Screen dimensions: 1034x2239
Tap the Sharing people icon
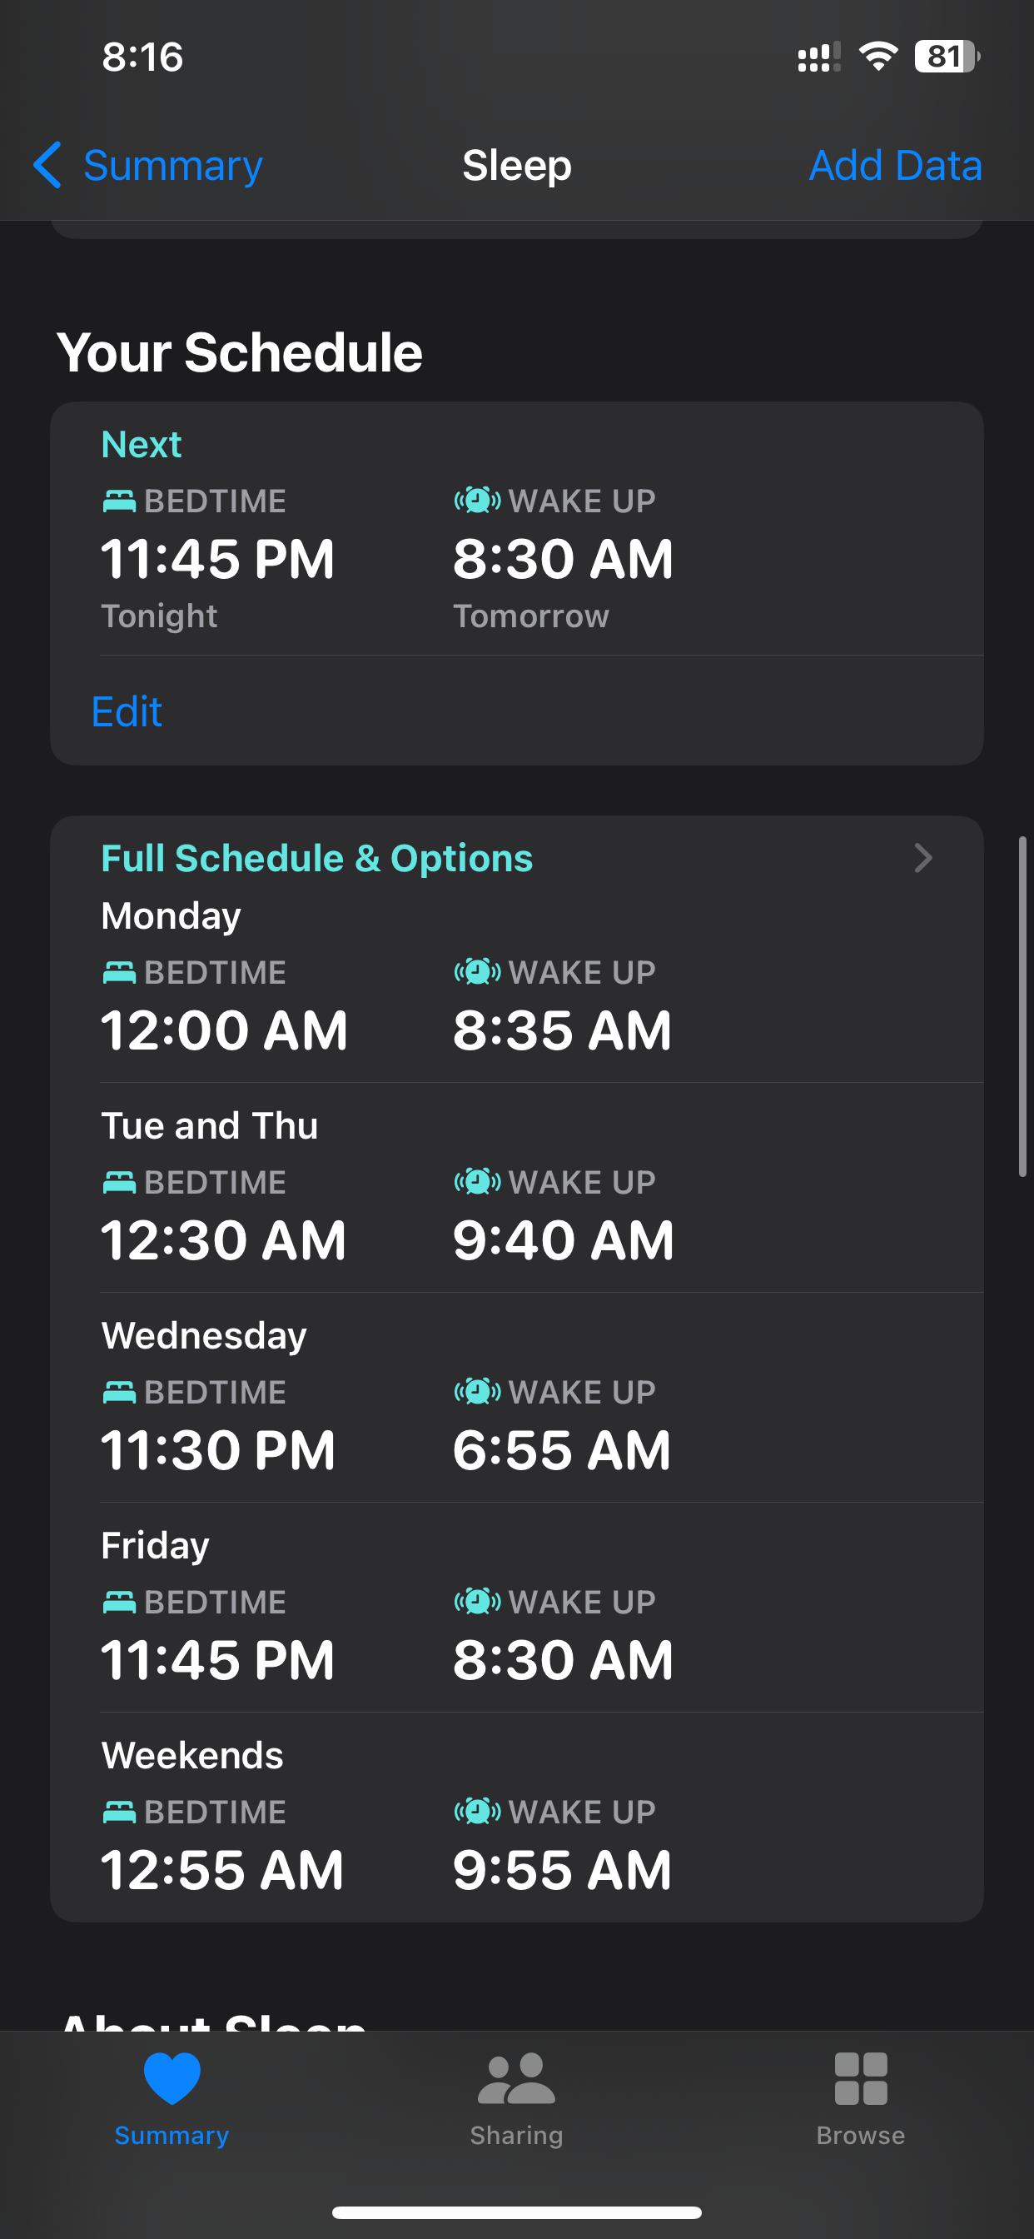(516, 2077)
